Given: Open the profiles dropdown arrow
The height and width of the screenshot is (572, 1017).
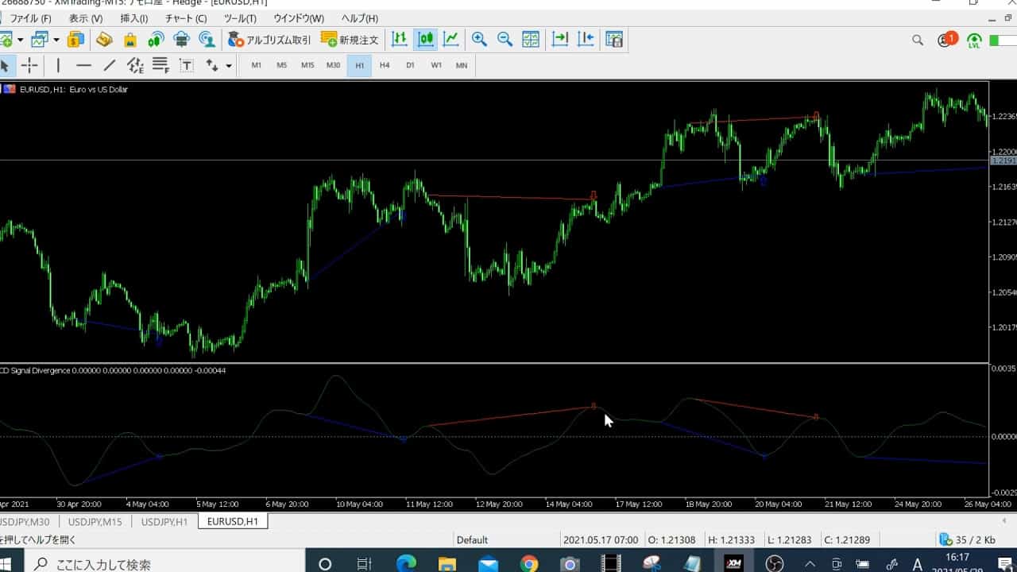Looking at the screenshot, I should 56,39.
